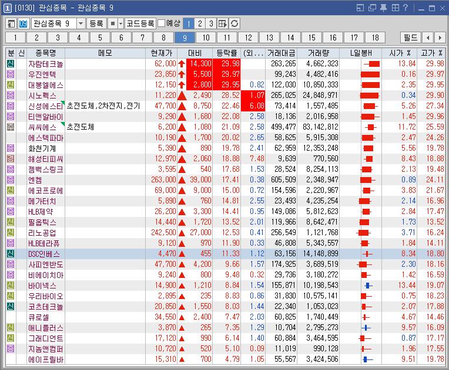Click the 검 badge for 해성티피씨
This screenshot has width=449, height=370.
[11, 158]
